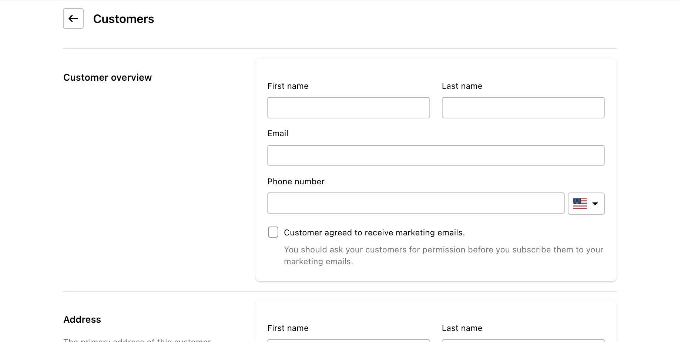Click the primary address description text
This screenshot has width=681, height=342.
click(137, 340)
